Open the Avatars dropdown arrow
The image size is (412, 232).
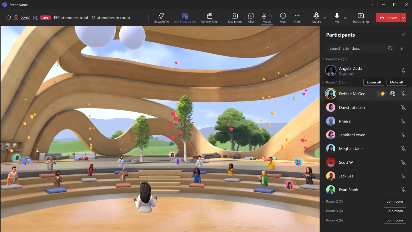point(324,18)
